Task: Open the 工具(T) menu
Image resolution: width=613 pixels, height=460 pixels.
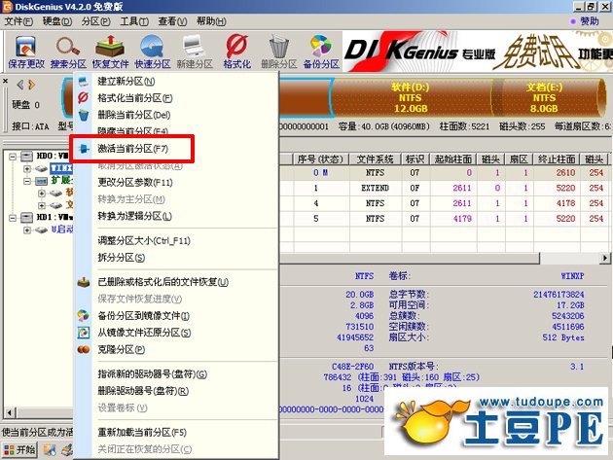Action: (x=134, y=21)
